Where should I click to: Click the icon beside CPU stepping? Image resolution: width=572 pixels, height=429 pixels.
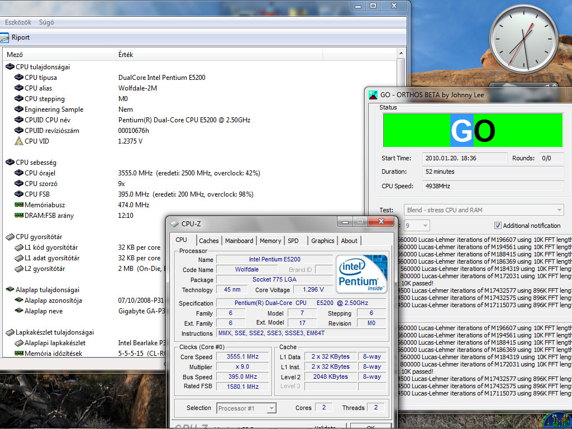click(x=19, y=98)
